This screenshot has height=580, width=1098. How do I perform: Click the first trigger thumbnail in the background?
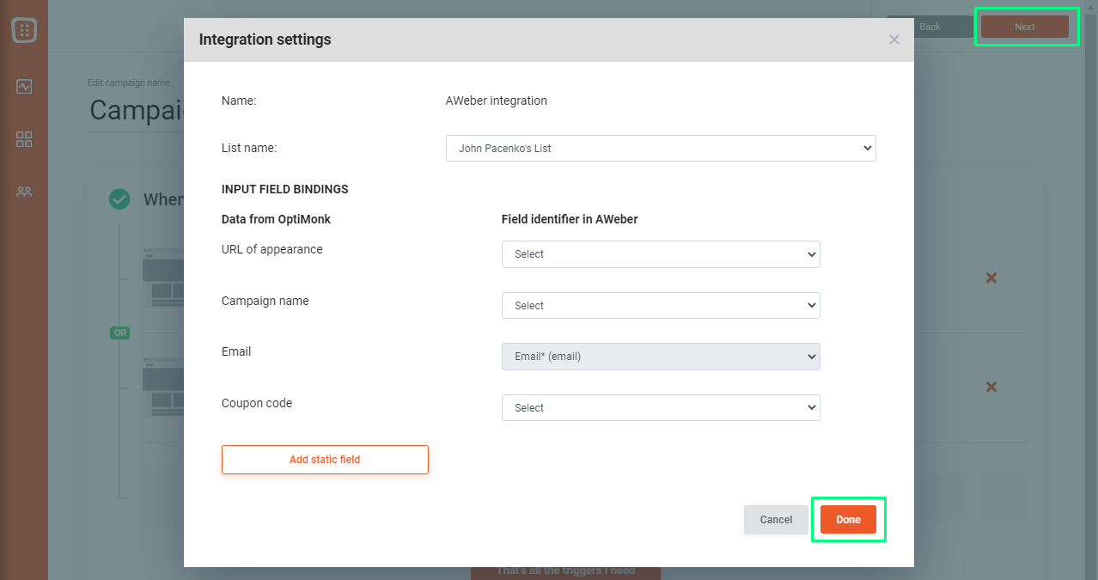pos(163,278)
